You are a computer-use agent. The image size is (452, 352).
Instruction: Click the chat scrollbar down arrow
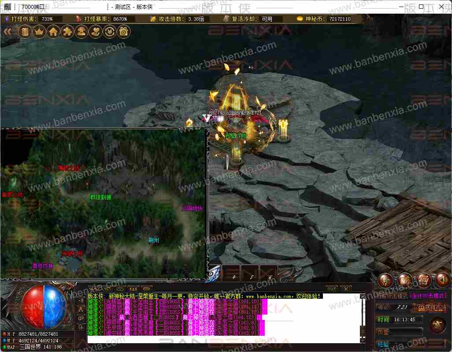pos(363,340)
